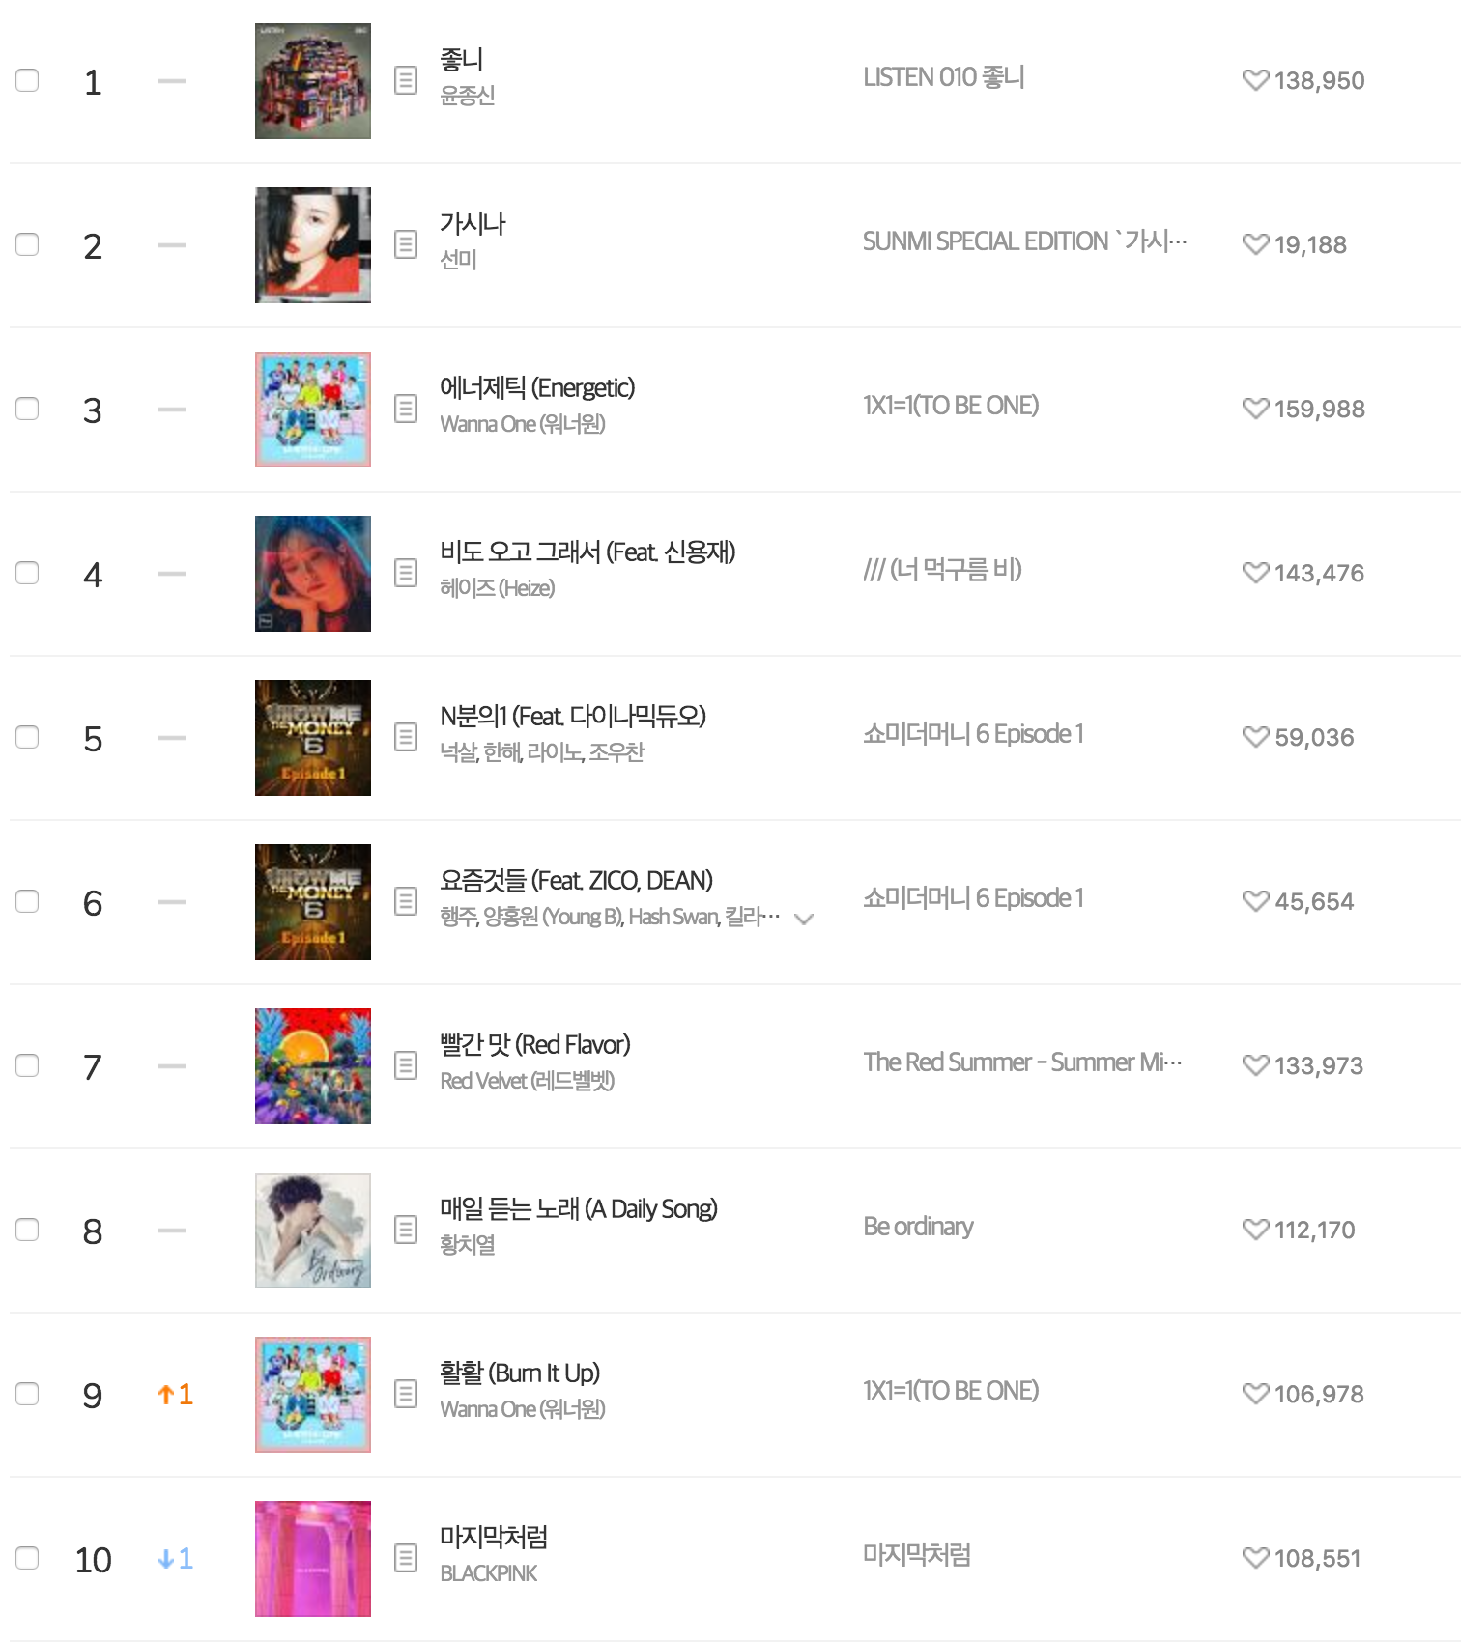Open artist Red Velvet (레드벨벳) page
1461x1642 pixels.
pyautogui.click(x=527, y=1081)
